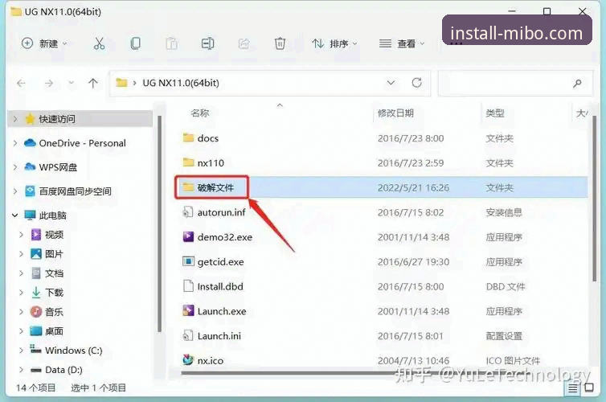Screen dimensions: 606x402
Task: Open Data (D:) drive
Action: pyautogui.click(x=63, y=370)
